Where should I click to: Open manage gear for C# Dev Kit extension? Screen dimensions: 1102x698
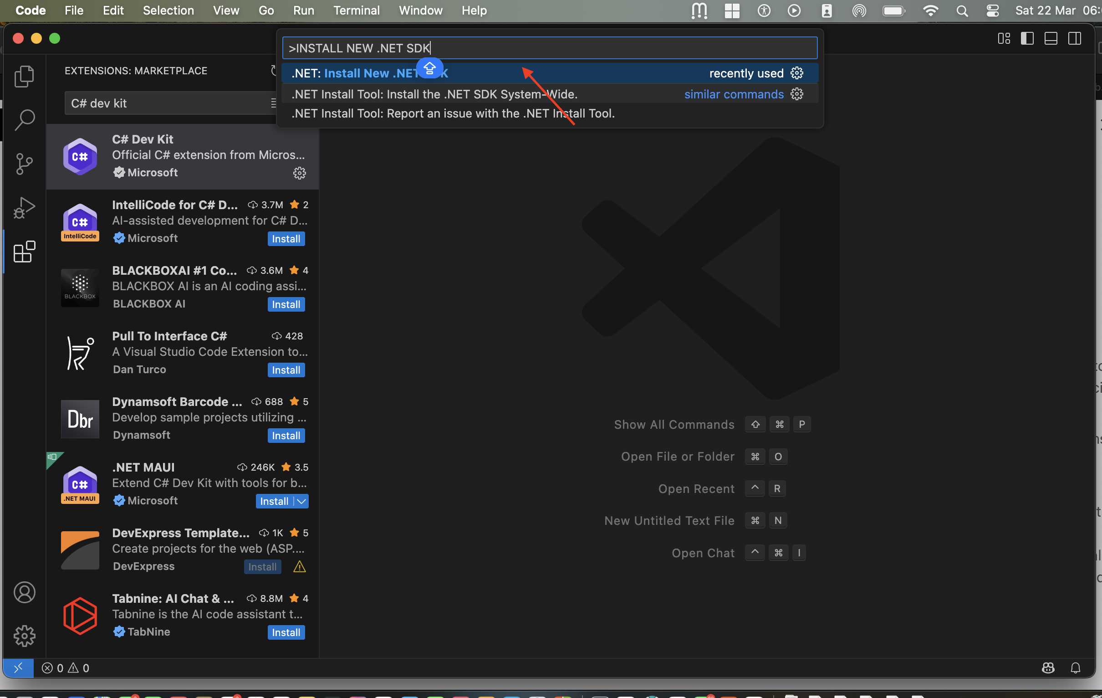click(299, 173)
